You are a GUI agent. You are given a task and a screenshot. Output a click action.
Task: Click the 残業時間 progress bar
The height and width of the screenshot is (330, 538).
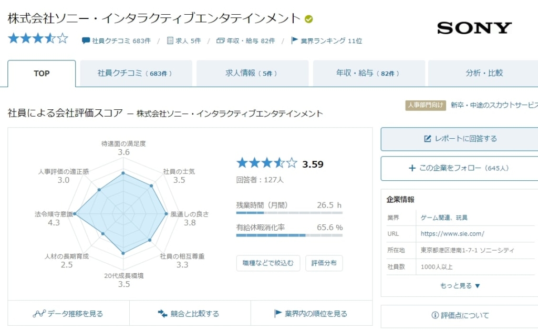(289, 213)
